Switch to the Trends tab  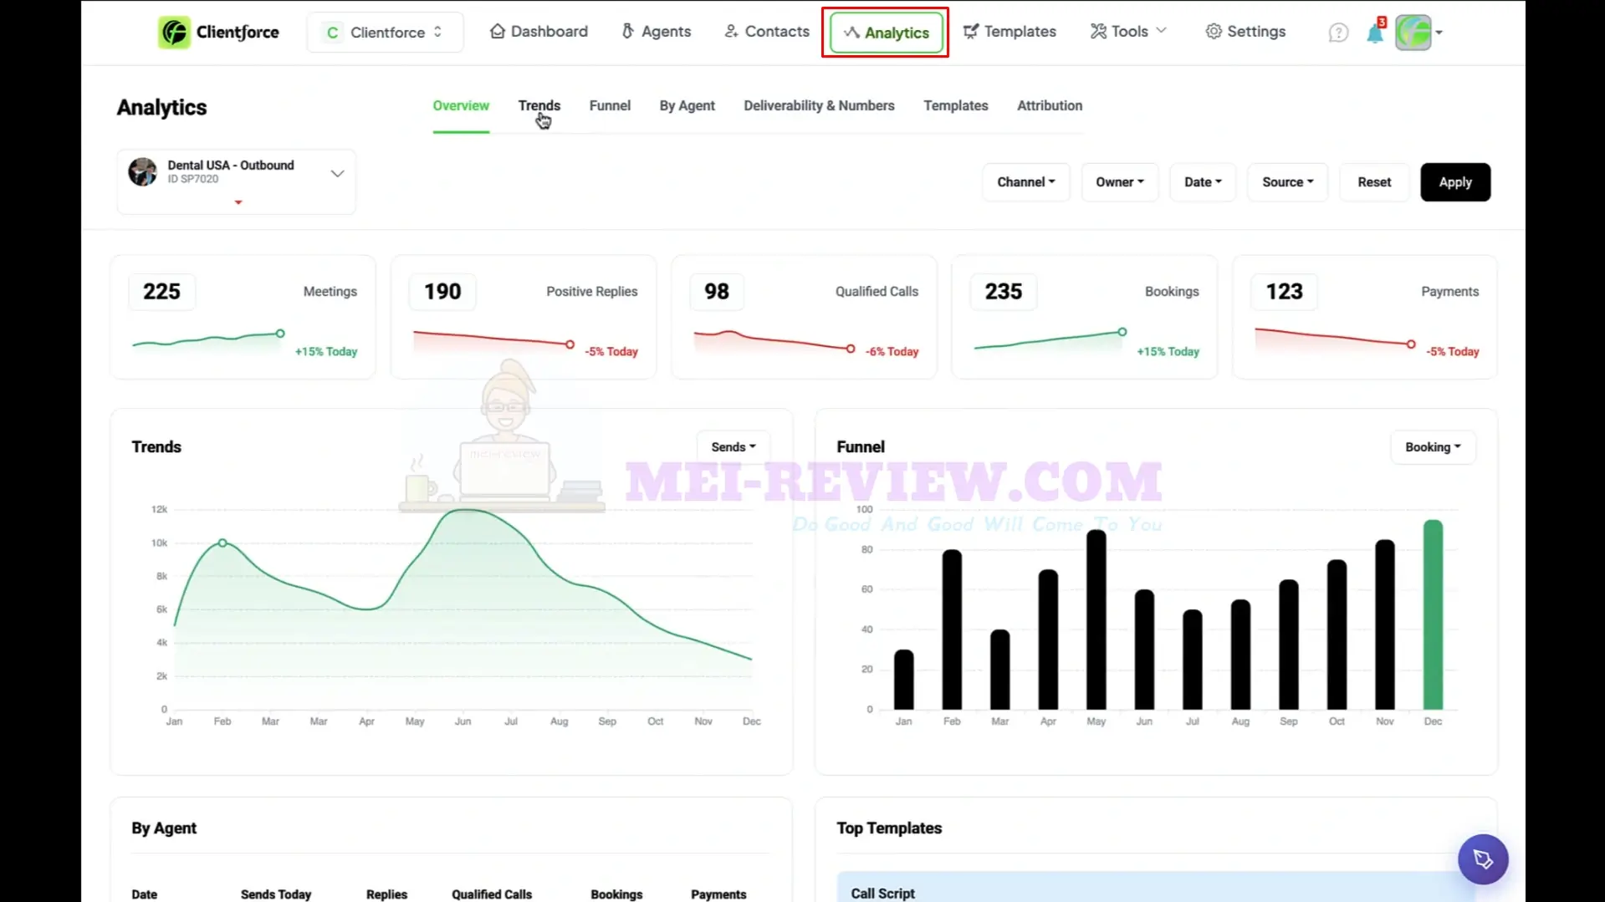(539, 106)
